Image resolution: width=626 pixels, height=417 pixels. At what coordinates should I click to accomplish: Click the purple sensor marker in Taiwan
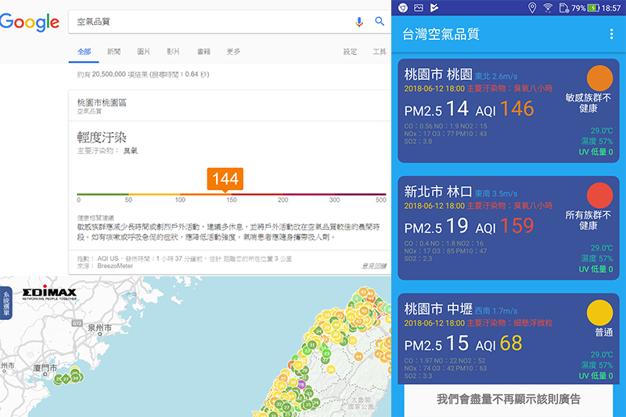tap(302, 385)
